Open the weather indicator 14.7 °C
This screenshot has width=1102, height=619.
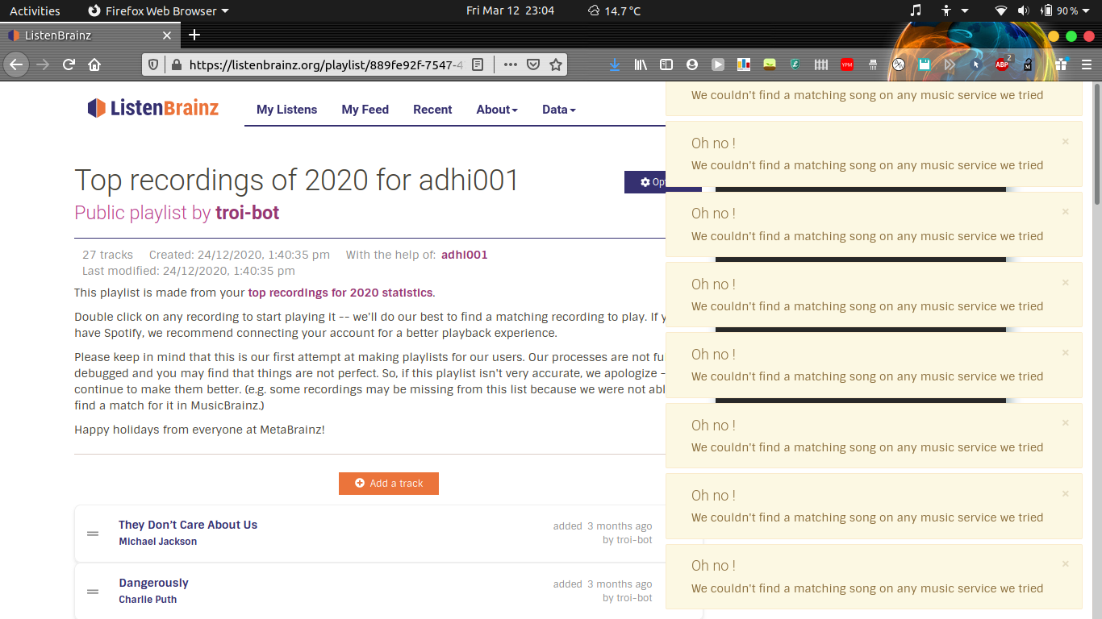pyautogui.click(x=614, y=10)
